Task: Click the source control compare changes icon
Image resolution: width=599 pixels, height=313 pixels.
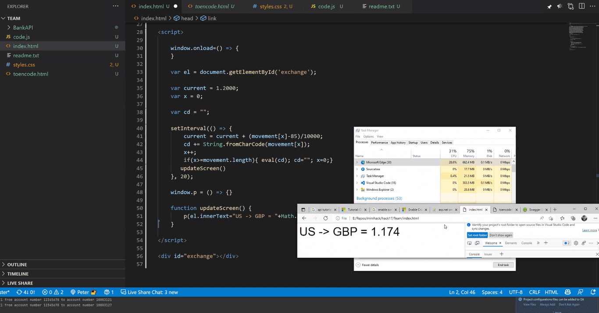Action: (x=570, y=6)
